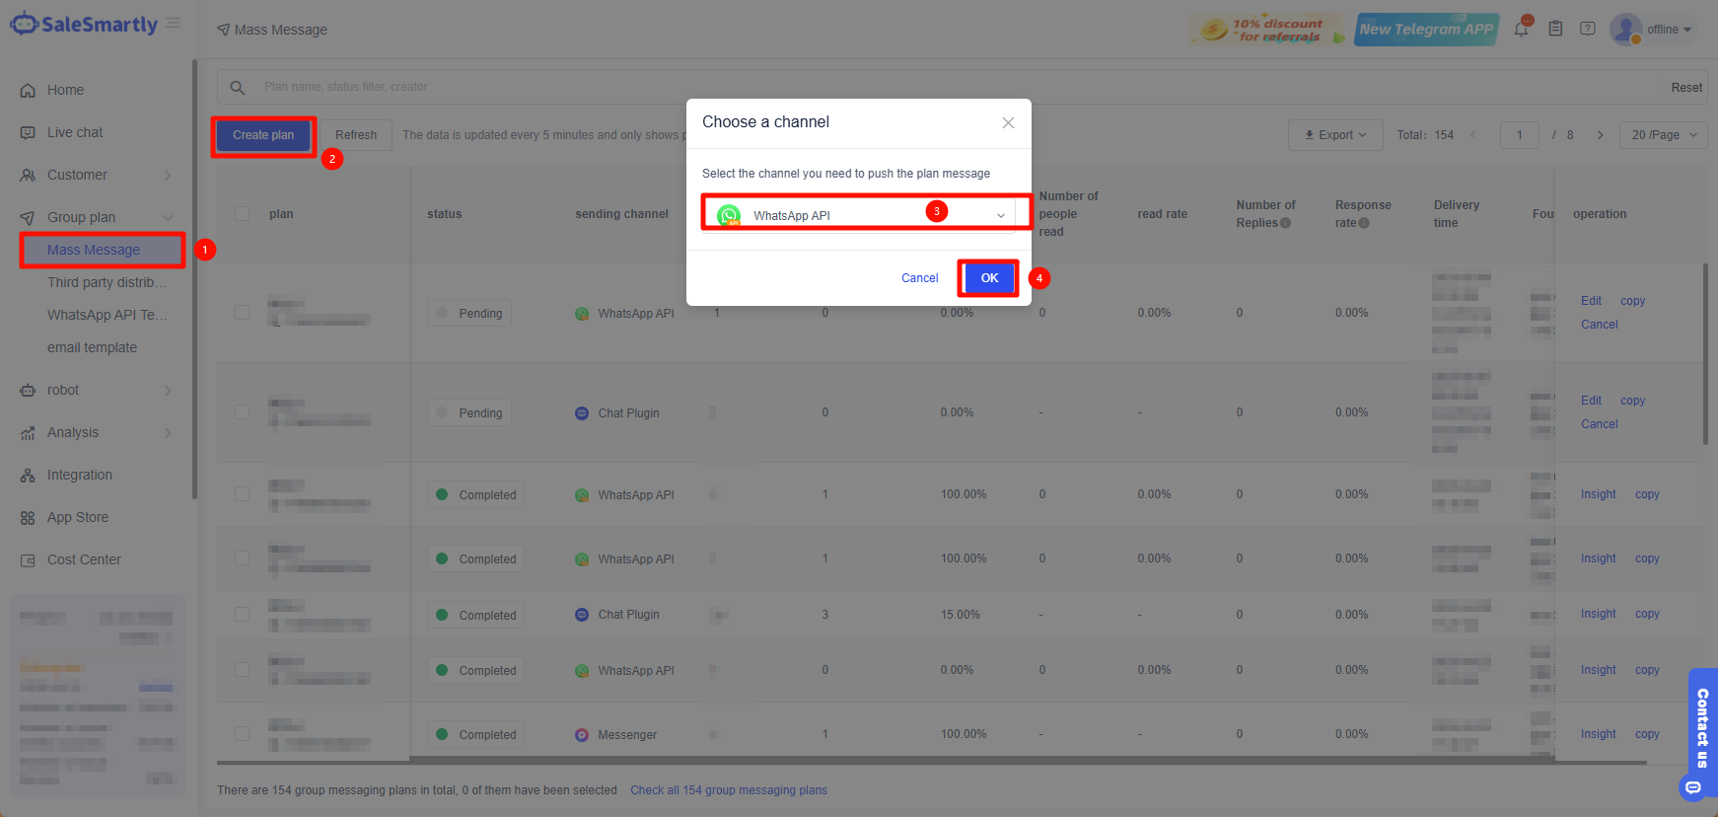Toggle the select-all checkbox in table header
The image size is (1718, 817).
242,214
